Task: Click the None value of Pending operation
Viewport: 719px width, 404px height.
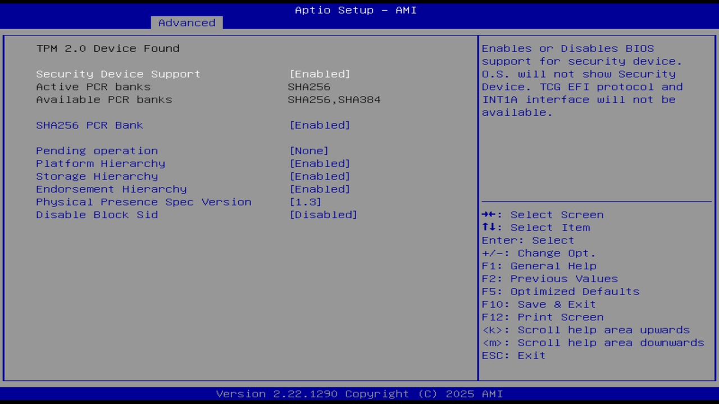Action: click(308, 150)
